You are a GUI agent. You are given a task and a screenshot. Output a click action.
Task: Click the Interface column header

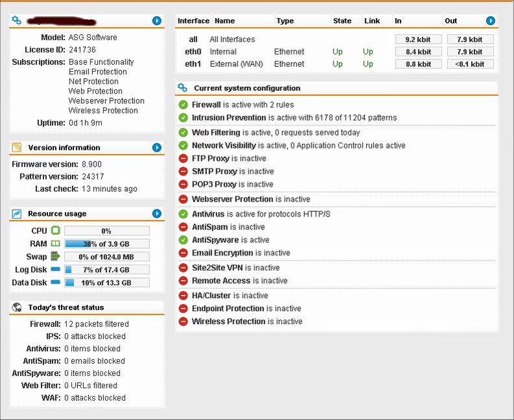(193, 21)
